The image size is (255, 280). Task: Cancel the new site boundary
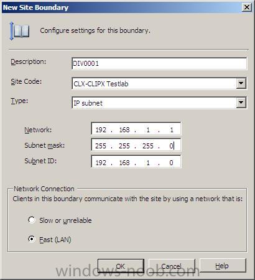tap(172, 266)
